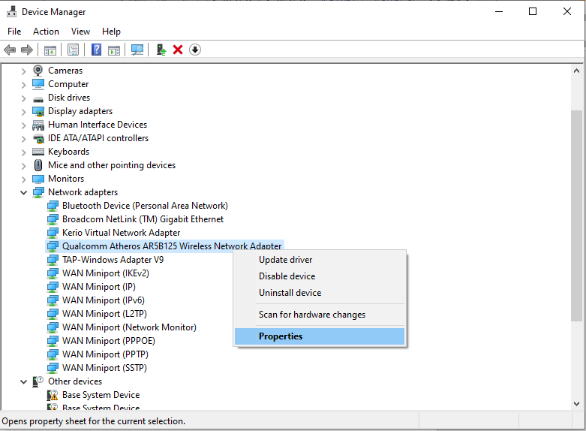
Task: Click the Keyboards category icon
Action: pyautogui.click(x=38, y=152)
